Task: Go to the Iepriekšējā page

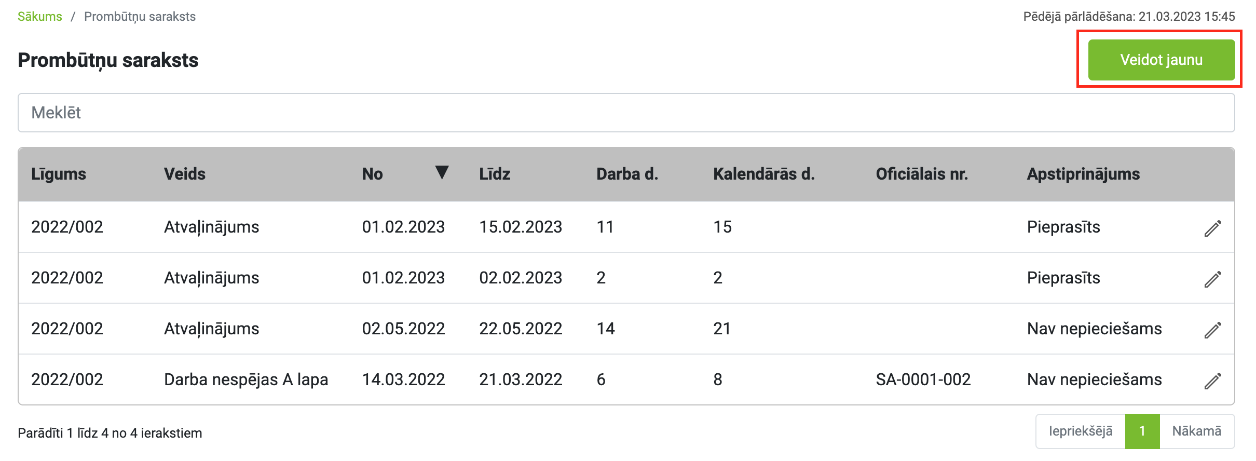Action: tap(1081, 431)
